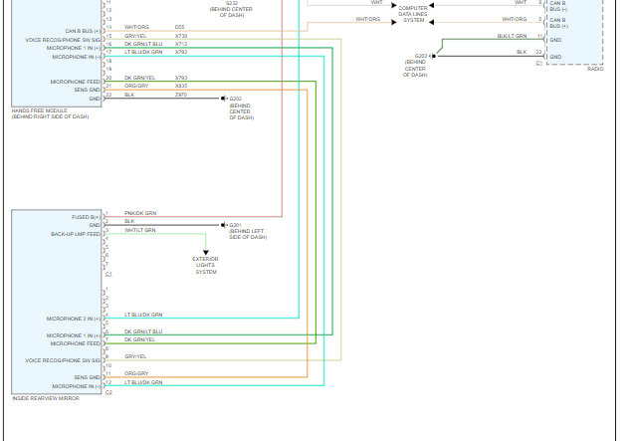Click circuit code X835
The width and height of the screenshot is (635, 441).
pyautogui.click(x=181, y=86)
